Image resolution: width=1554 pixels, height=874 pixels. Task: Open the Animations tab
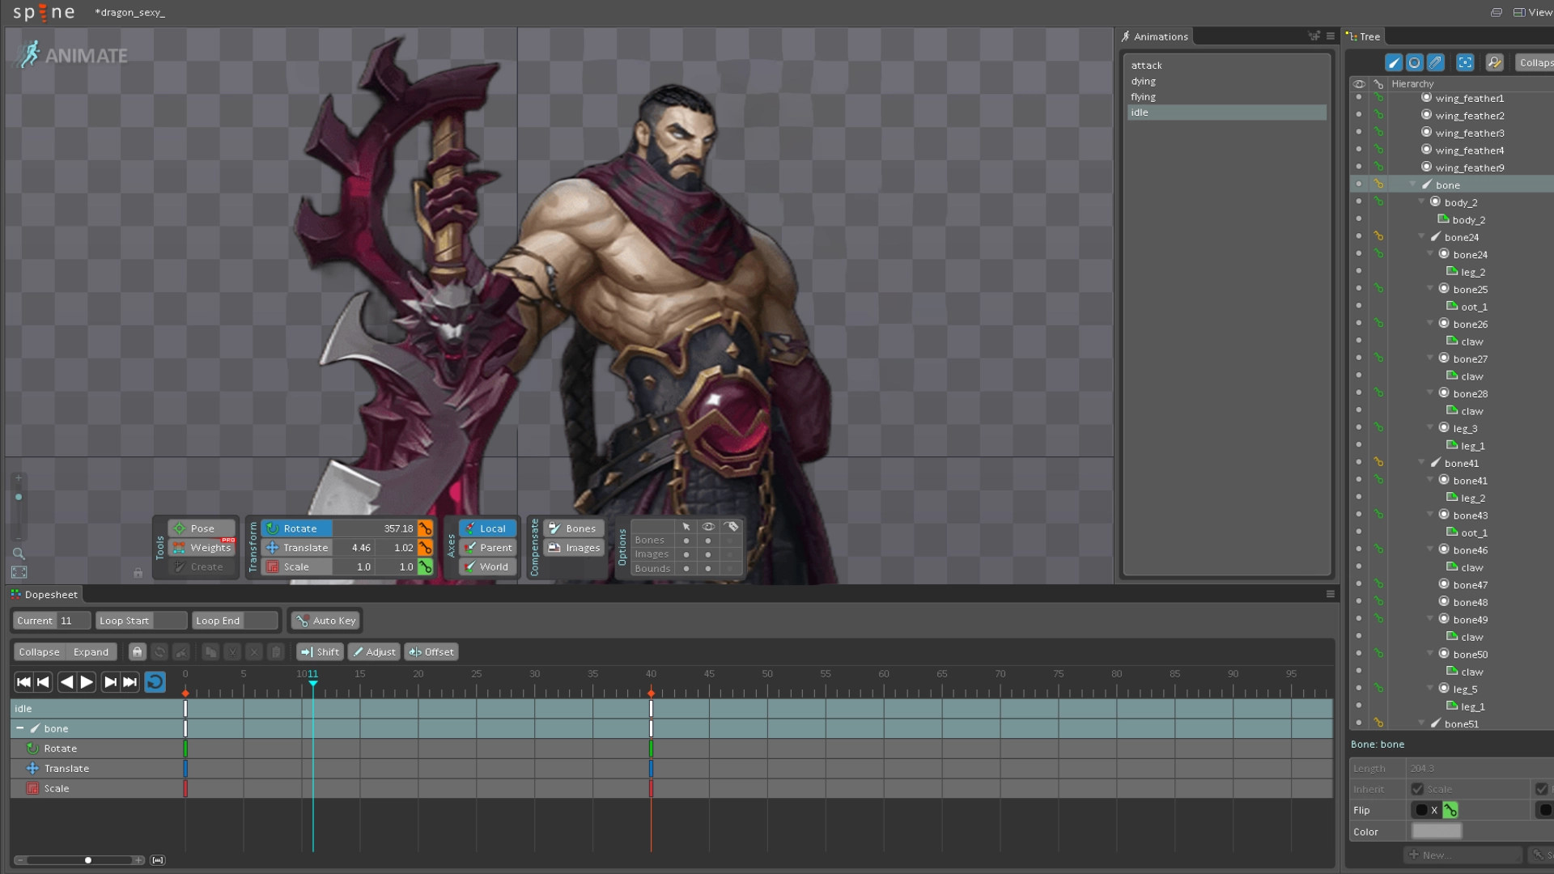coord(1155,36)
